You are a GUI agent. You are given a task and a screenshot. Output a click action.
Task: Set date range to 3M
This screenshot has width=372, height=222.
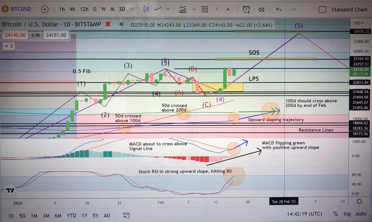point(46,215)
